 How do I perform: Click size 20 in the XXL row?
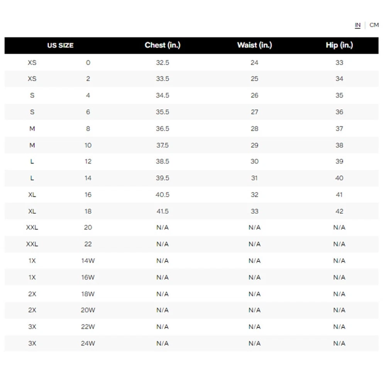(x=88, y=227)
